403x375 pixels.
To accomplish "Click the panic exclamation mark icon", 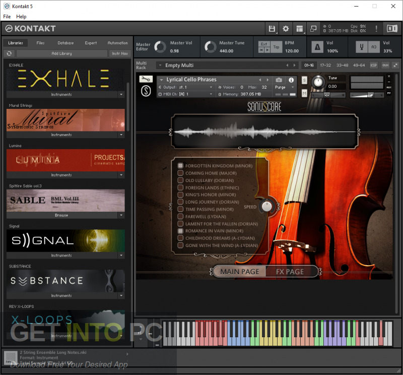I will point(376,29).
